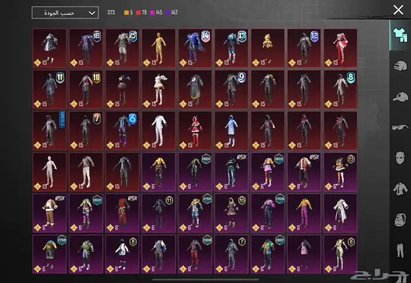Close the inventory screen

[398, 10]
